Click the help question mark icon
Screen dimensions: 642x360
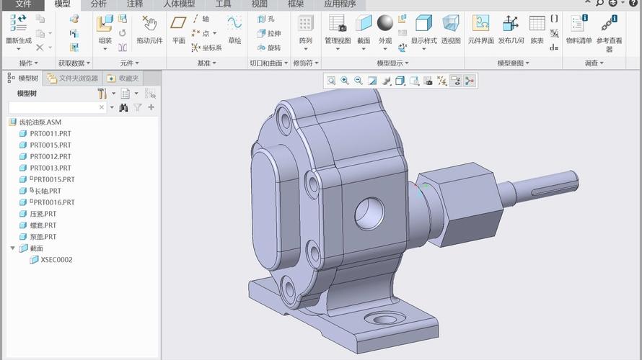tap(633, 2)
